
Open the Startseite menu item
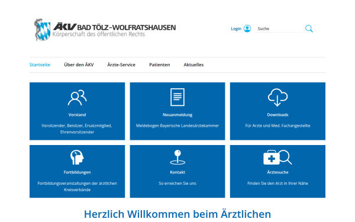[x=40, y=65]
